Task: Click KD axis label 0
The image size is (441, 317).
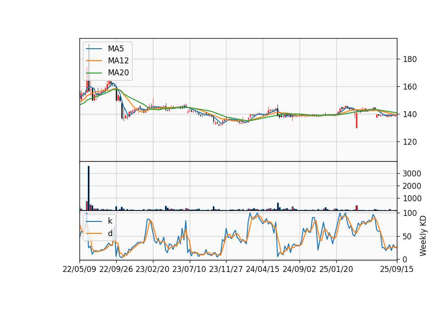Action: click(405, 259)
